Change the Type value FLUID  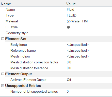(72, 15)
